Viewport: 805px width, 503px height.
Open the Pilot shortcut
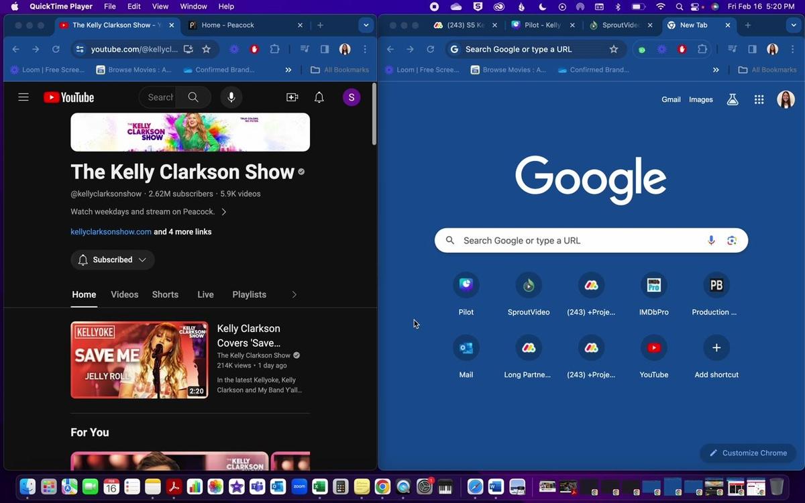click(x=466, y=294)
